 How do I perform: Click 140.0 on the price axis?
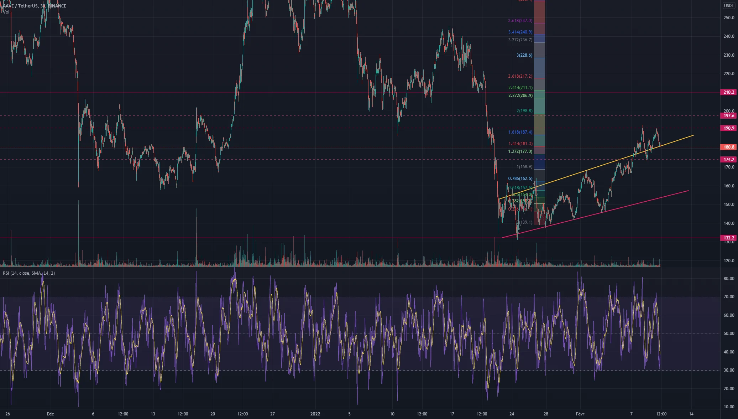tap(729, 223)
